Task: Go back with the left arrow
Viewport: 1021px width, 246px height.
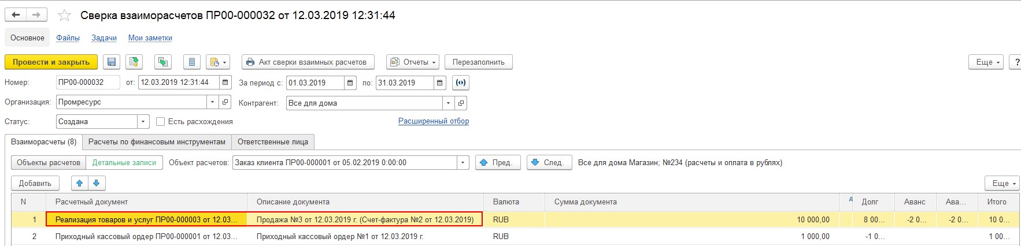Action: coord(16,15)
